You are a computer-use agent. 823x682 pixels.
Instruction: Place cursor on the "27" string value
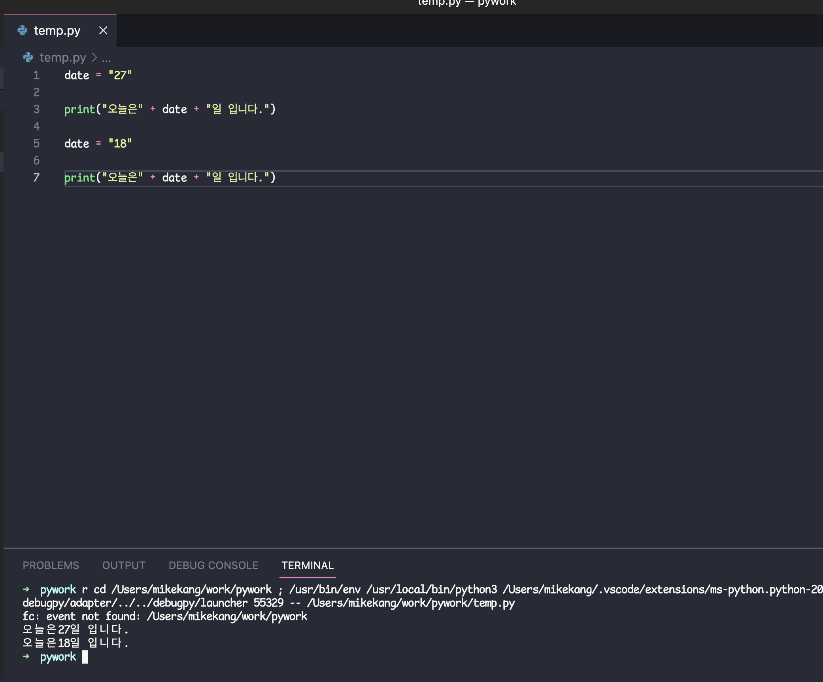click(120, 75)
